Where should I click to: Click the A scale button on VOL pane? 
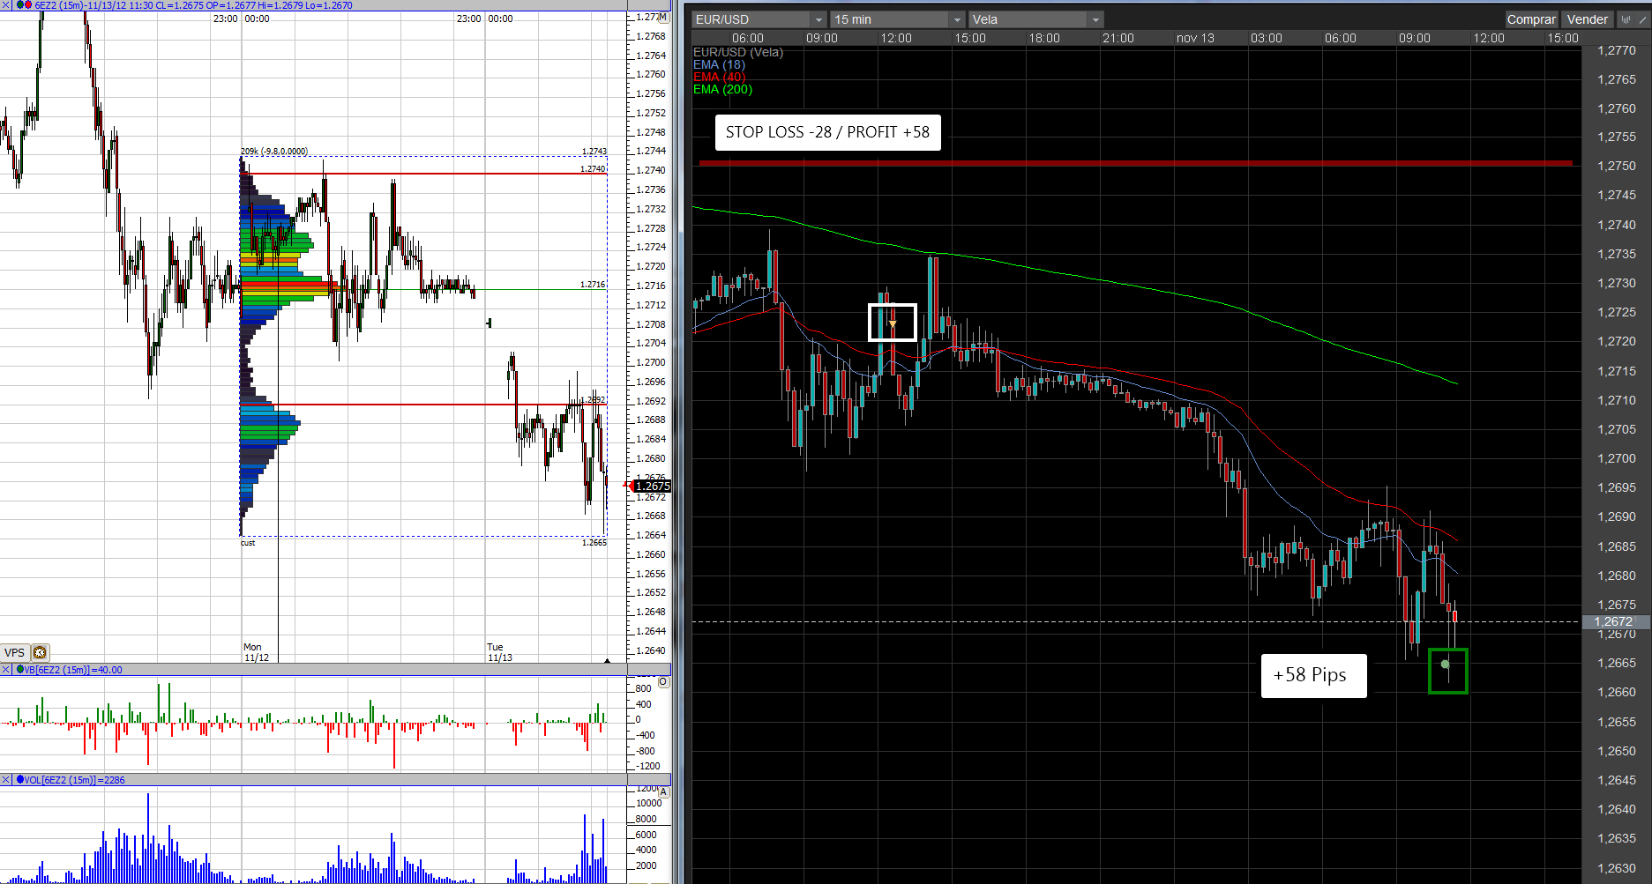pos(663,792)
